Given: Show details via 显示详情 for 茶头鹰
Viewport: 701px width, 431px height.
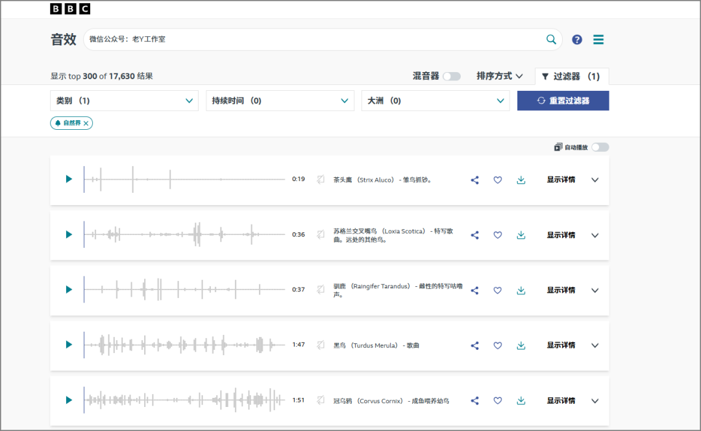Looking at the screenshot, I should [562, 180].
